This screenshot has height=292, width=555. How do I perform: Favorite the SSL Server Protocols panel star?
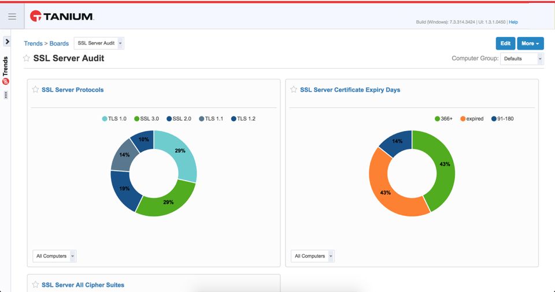click(35, 89)
